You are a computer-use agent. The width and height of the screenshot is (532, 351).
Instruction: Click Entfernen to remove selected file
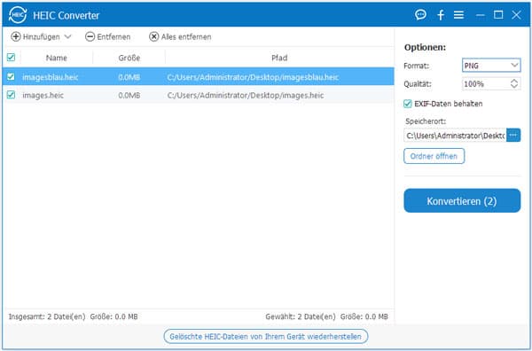click(x=107, y=36)
